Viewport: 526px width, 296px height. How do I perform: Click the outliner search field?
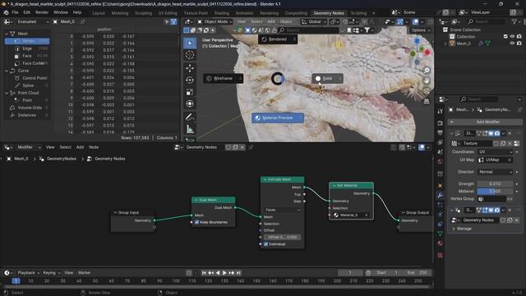(486, 22)
